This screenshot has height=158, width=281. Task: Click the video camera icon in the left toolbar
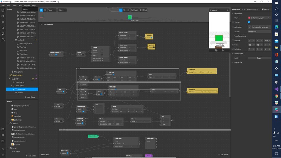point(3,16)
